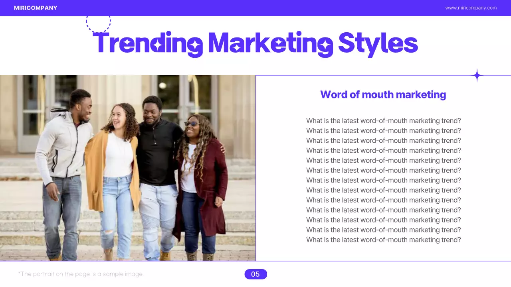511x287 pixels.
Task: Click the last word-of-mouth question line
Action: tap(383, 240)
